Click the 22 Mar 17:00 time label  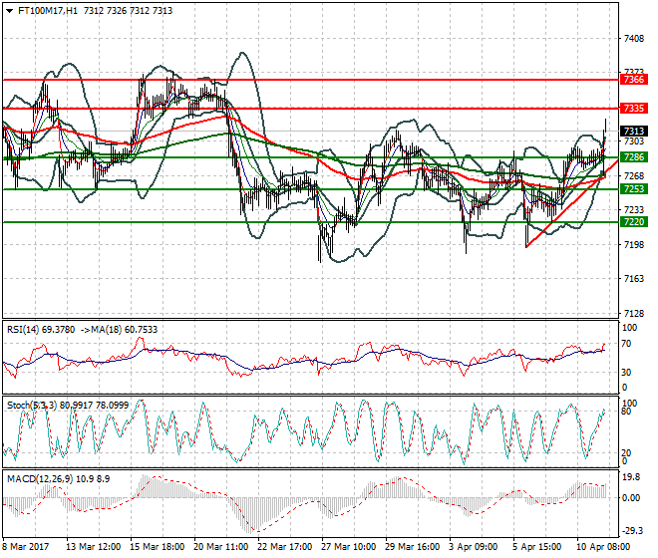[284, 547]
